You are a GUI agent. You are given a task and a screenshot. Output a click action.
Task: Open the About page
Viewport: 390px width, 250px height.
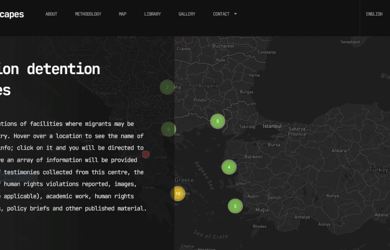click(51, 14)
